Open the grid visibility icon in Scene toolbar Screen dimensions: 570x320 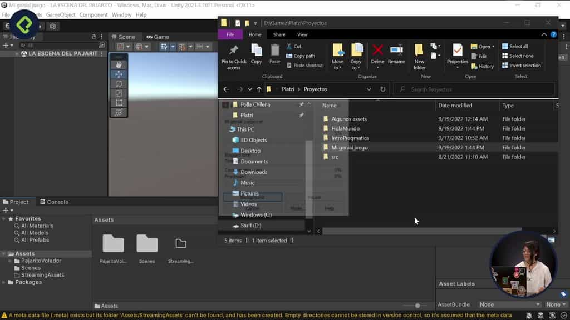[163, 46]
